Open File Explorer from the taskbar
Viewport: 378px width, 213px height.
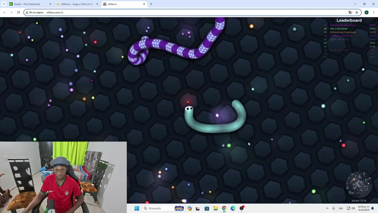coord(216,208)
